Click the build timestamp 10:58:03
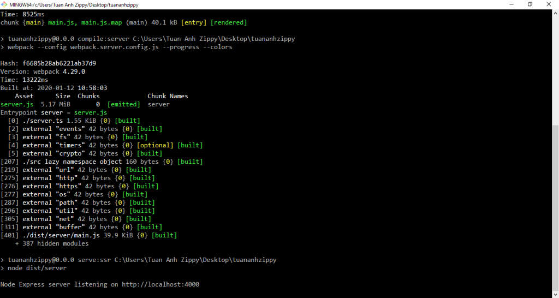 [92, 88]
